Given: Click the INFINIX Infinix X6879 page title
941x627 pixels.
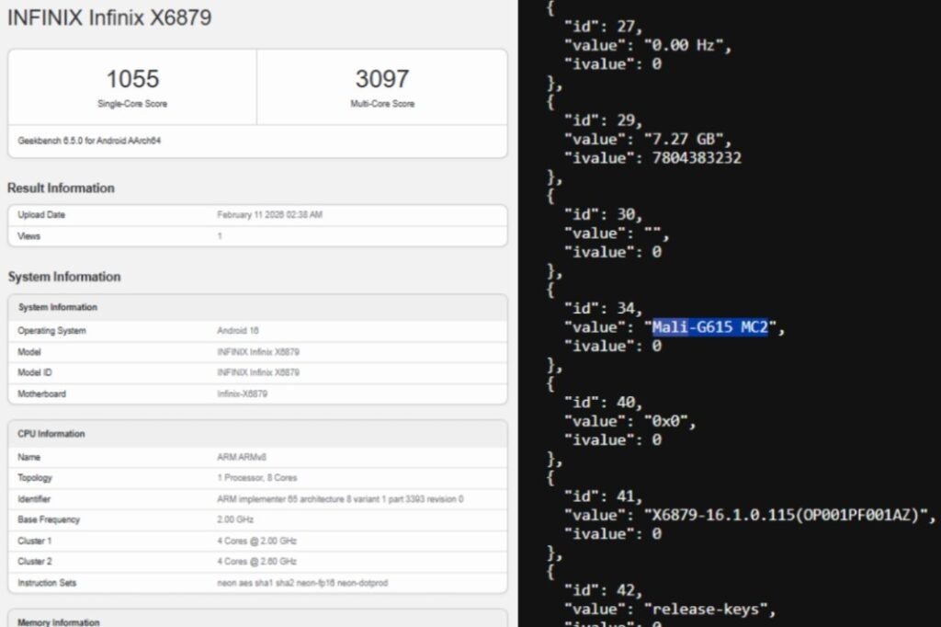Looking at the screenshot, I should click(109, 17).
